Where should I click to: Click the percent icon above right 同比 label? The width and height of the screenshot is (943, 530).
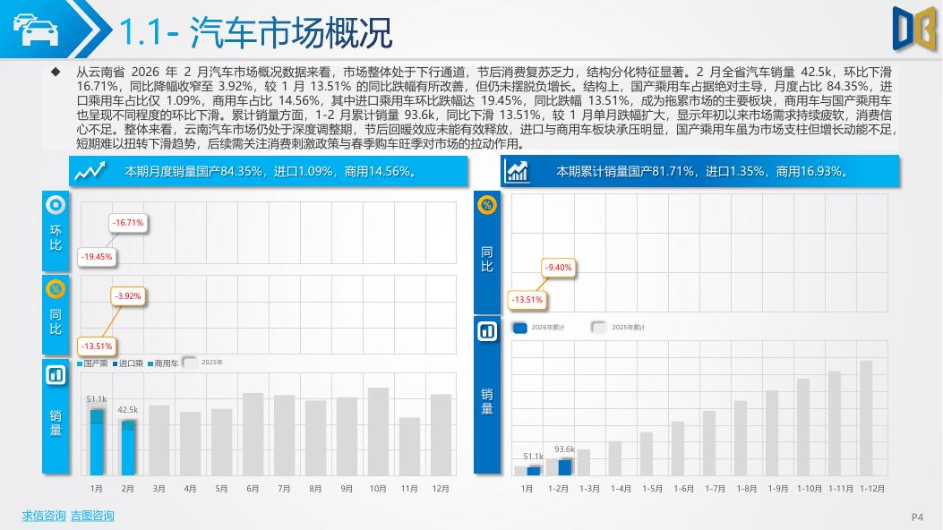tap(487, 205)
